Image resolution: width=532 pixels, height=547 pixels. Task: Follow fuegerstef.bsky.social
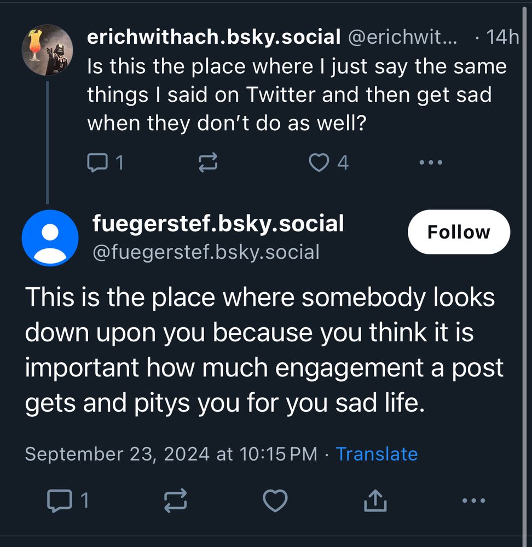click(459, 232)
